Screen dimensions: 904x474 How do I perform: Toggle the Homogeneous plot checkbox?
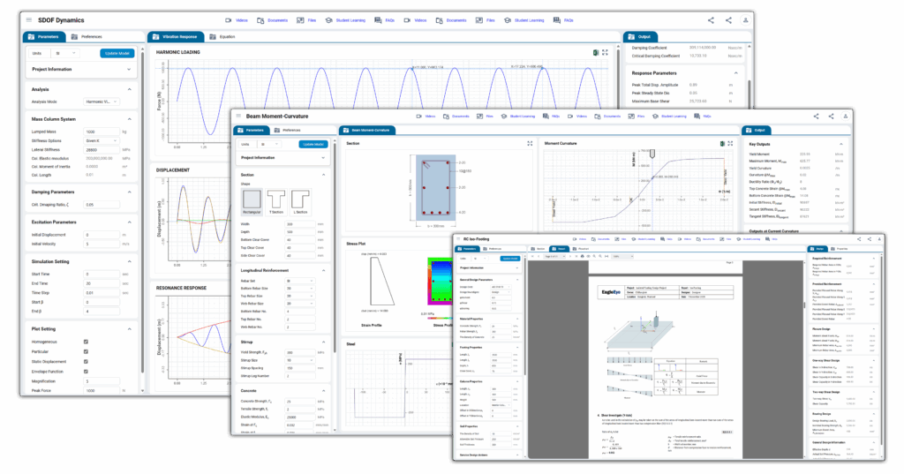[85, 341]
